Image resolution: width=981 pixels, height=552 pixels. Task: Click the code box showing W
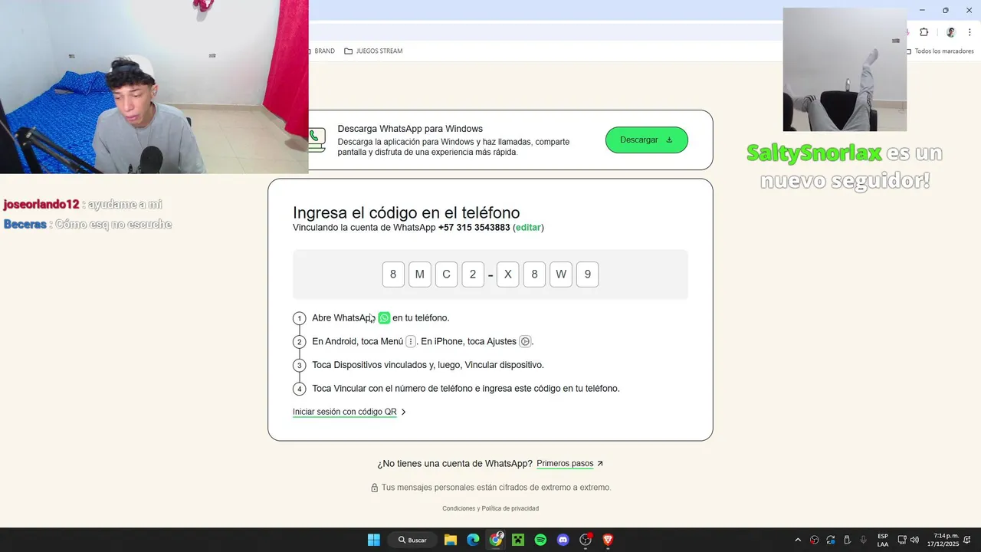click(x=561, y=274)
